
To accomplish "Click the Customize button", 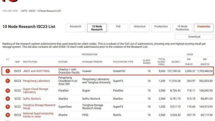I will [x=204, y=28].
